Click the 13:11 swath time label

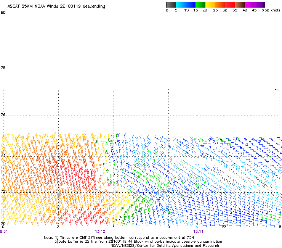[x=198, y=232]
